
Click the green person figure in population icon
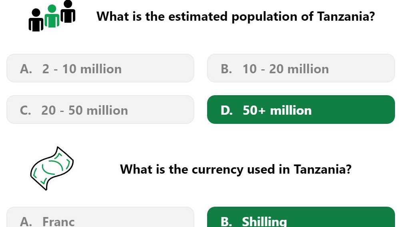point(52,16)
